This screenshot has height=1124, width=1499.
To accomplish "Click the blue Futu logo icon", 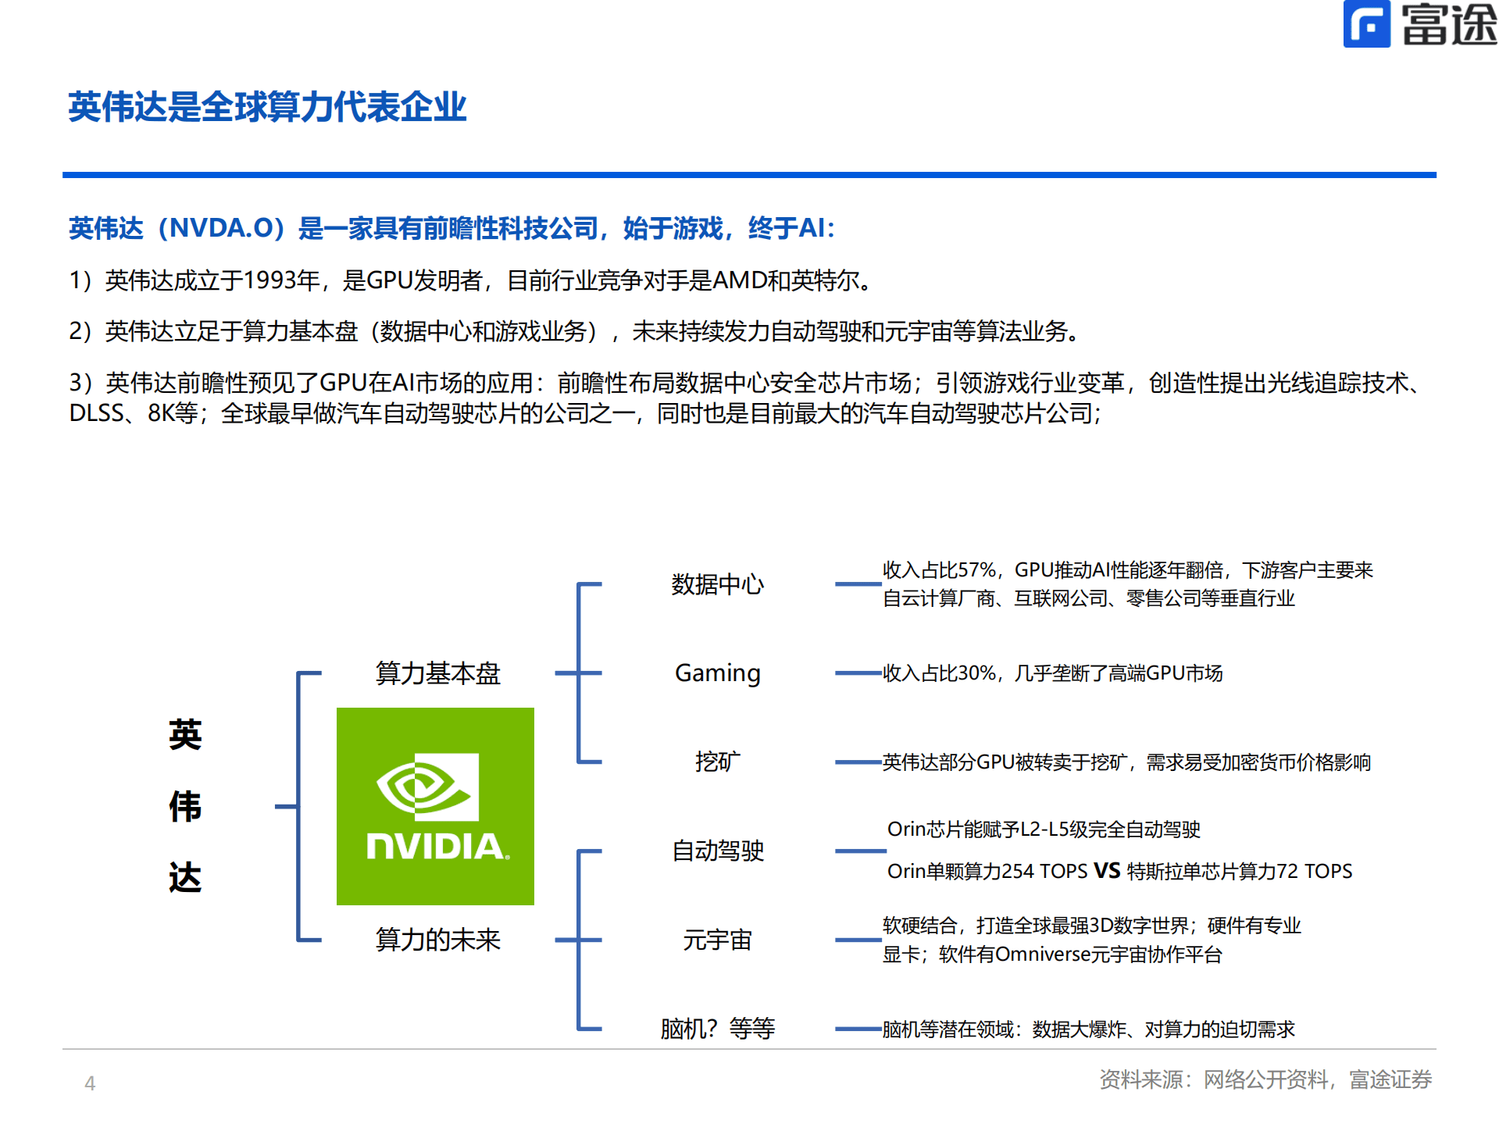I will [1366, 24].
